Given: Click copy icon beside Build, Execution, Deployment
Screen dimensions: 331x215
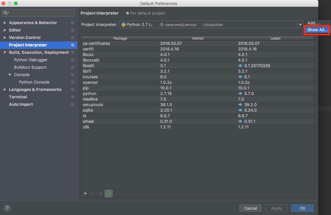Looking at the screenshot, I should [x=73, y=53].
